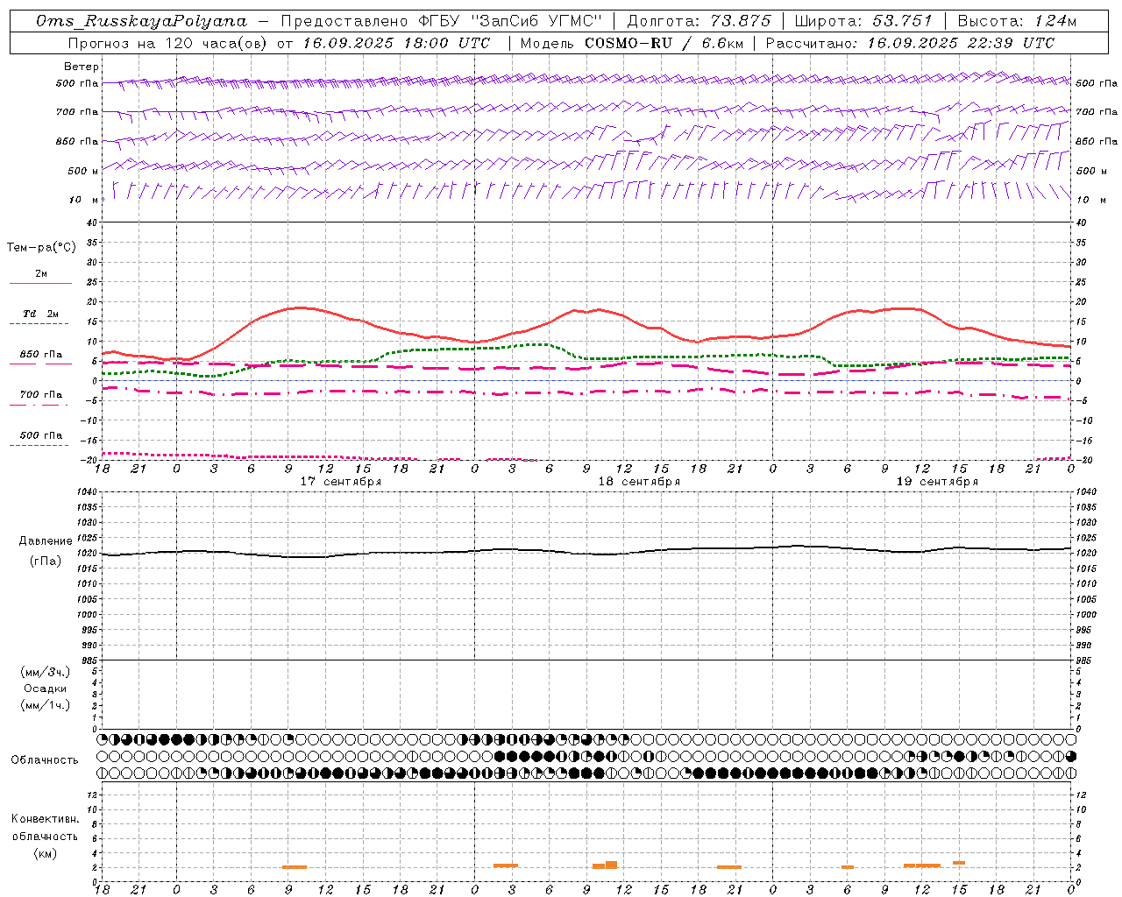Click the '500 м' wind level label on the left
This screenshot has height=897, width=1122.
point(83,171)
